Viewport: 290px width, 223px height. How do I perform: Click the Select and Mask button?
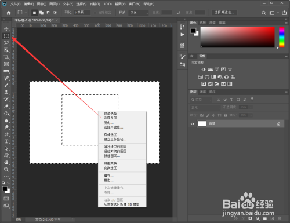[x=224, y=13]
